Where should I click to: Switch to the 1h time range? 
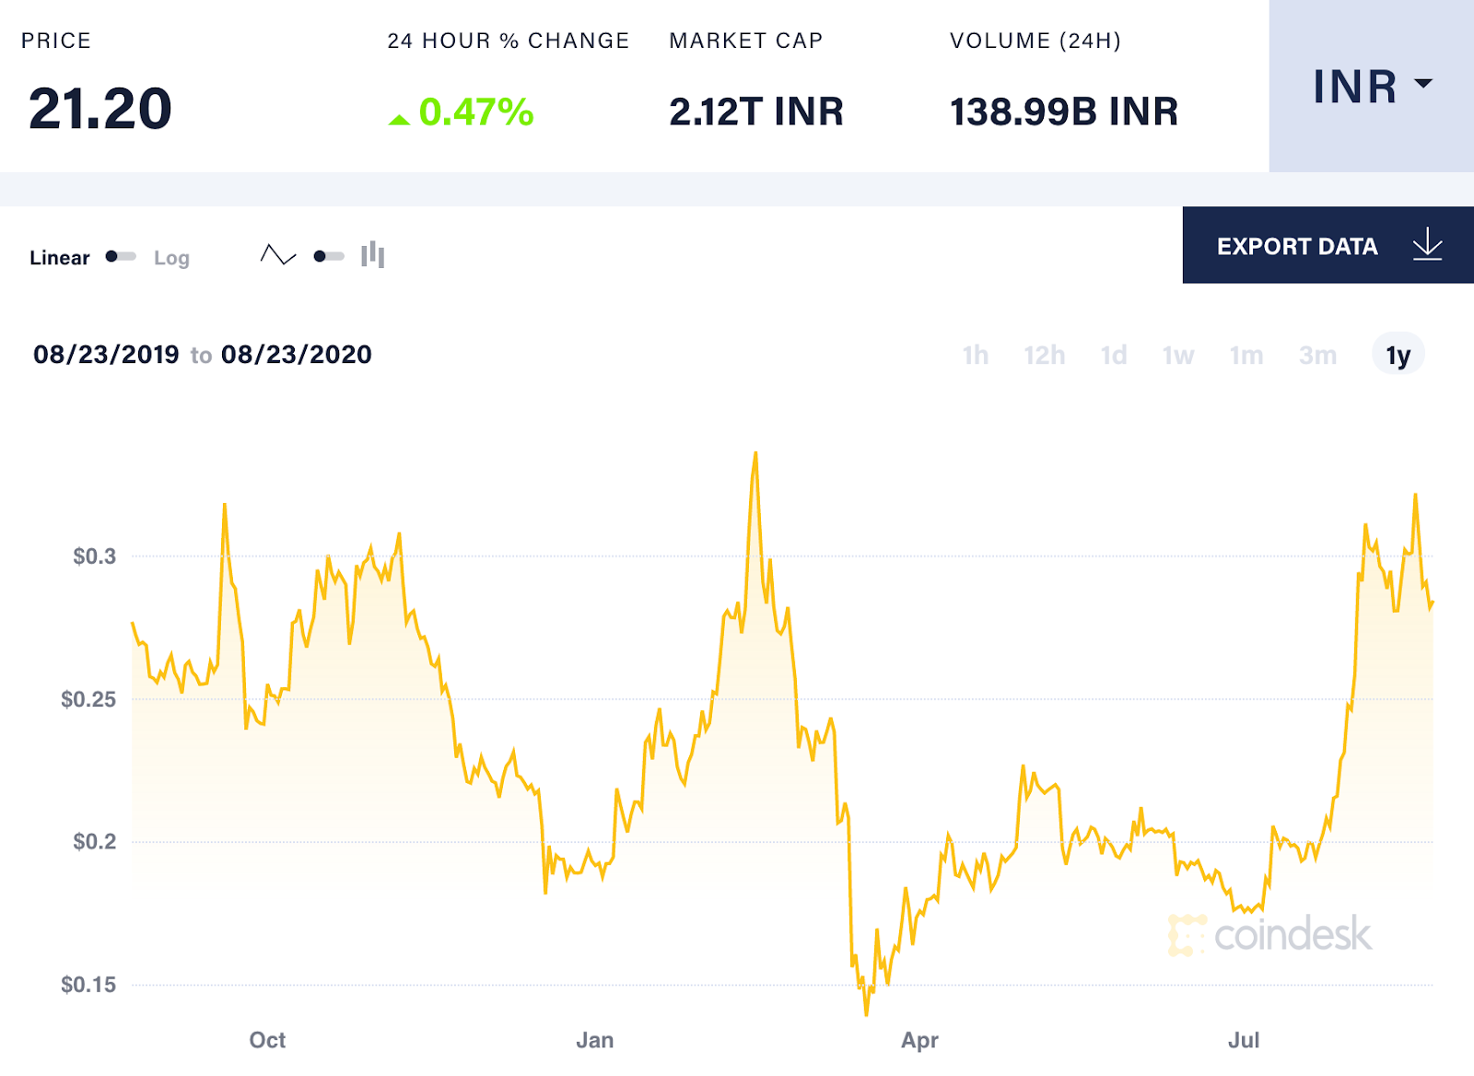[x=976, y=355]
